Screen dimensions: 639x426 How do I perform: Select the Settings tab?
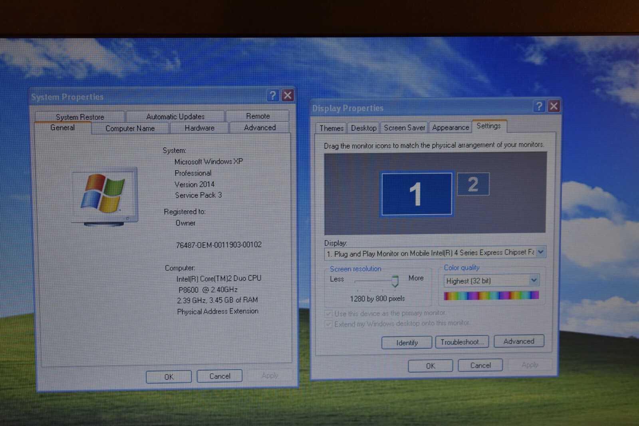tap(489, 126)
